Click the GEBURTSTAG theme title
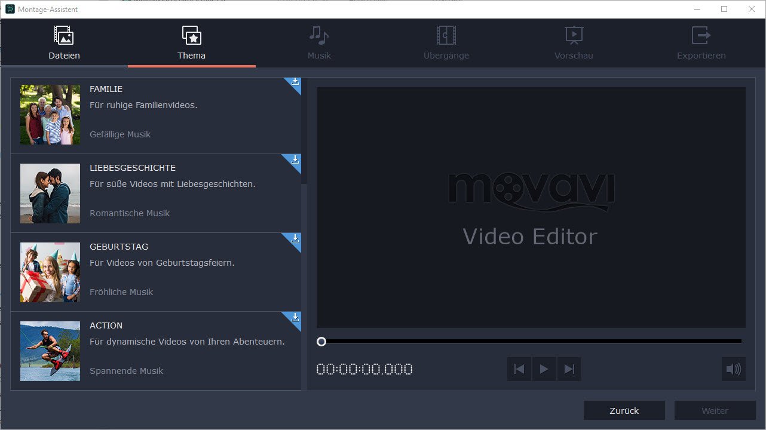766x430 pixels. pyautogui.click(x=119, y=247)
